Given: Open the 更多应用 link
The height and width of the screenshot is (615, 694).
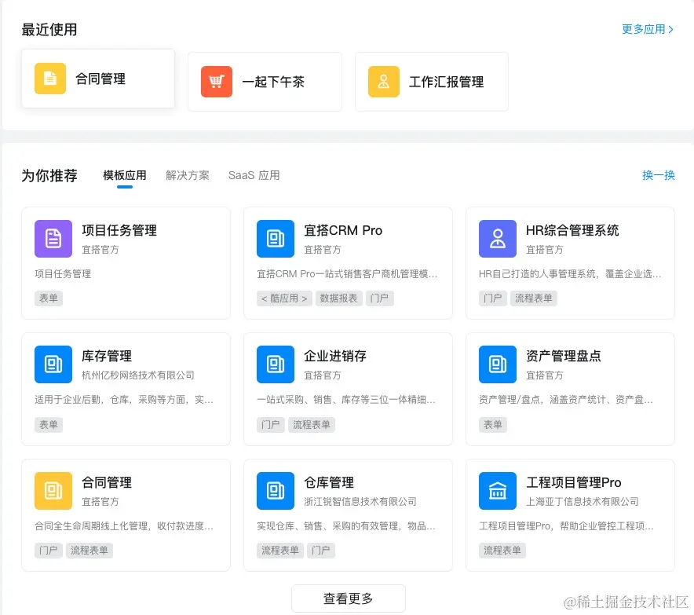Looking at the screenshot, I should tap(648, 29).
